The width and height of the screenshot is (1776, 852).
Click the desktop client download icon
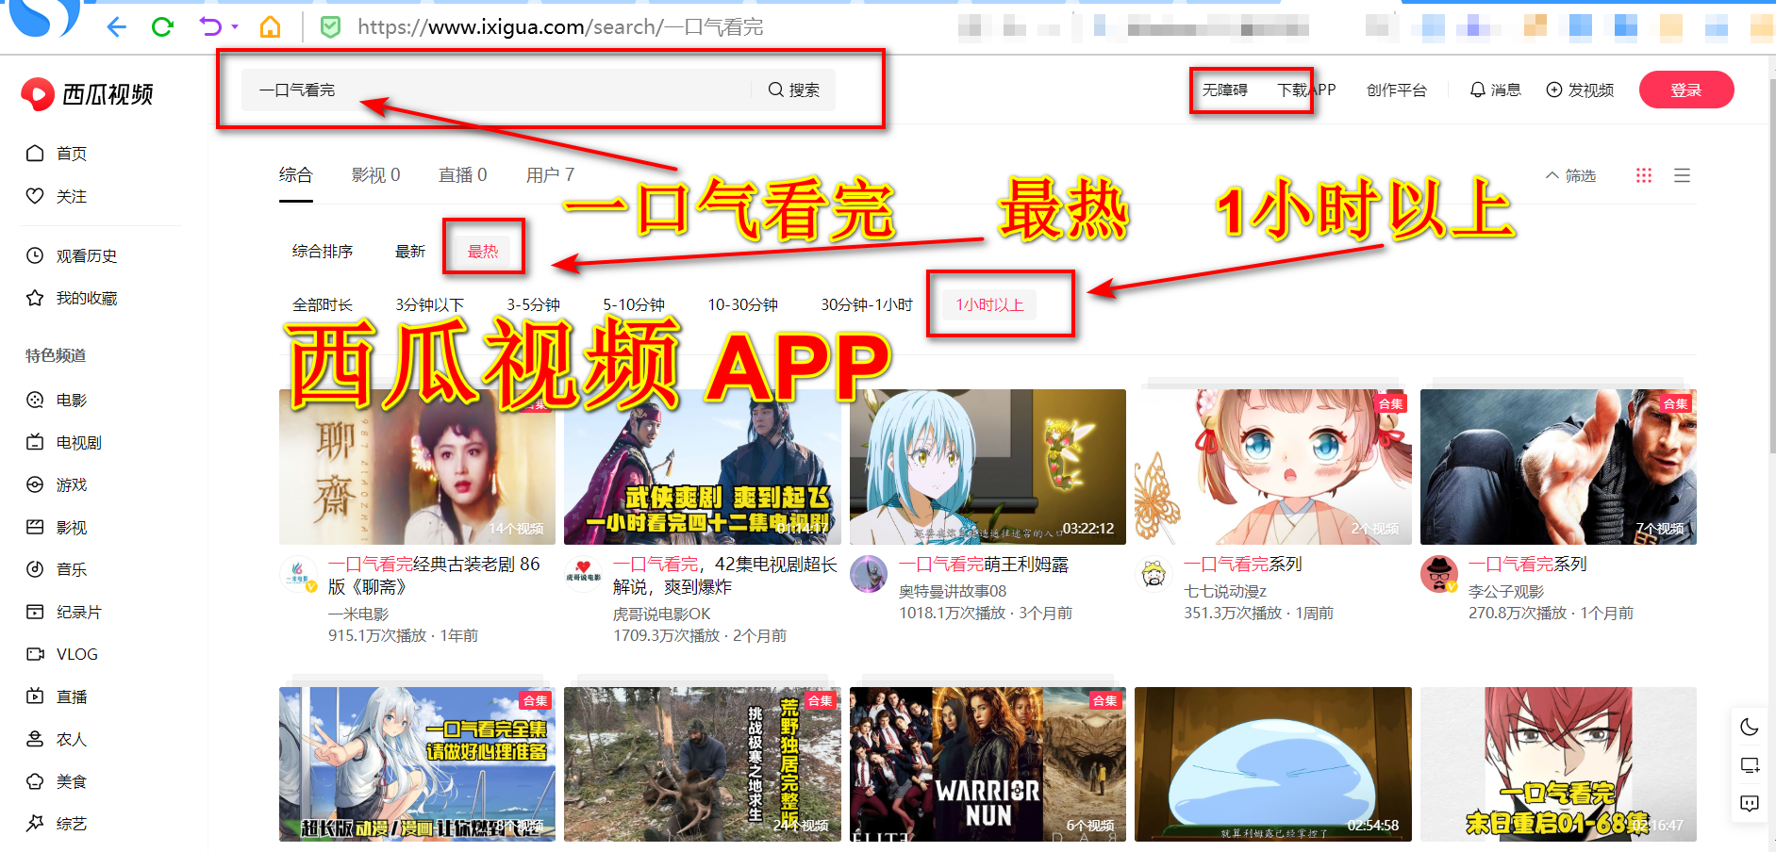(1750, 765)
